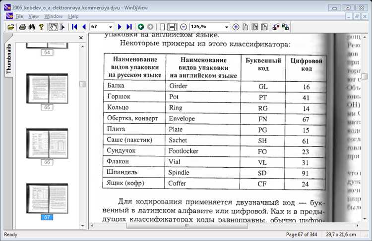Click the green Back navigation arrow
The width and height of the screenshot is (372, 241).
141,27
